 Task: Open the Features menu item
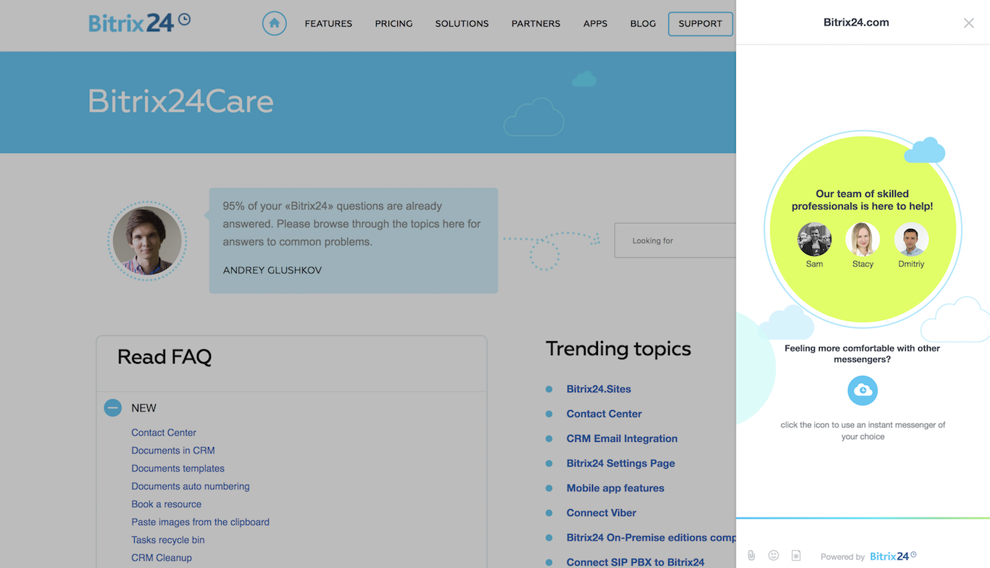coord(328,24)
